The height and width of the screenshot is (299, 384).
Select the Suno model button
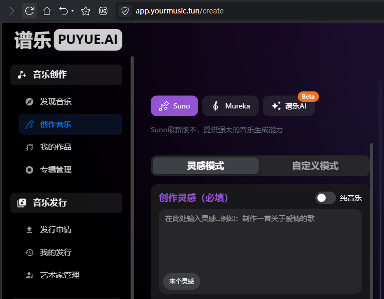[174, 106]
